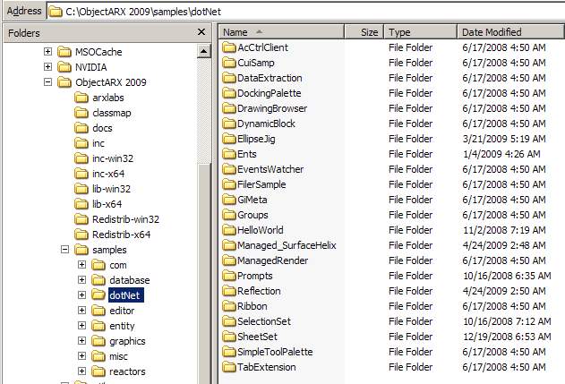Expand the misc tree node
The width and height of the screenshot is (565, 384).
(x=81, y=356)
